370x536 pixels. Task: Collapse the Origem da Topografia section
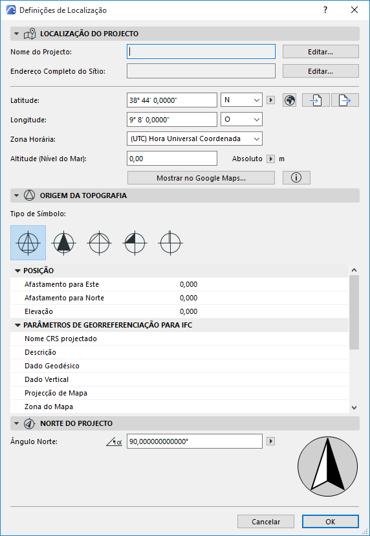point(16,195)
